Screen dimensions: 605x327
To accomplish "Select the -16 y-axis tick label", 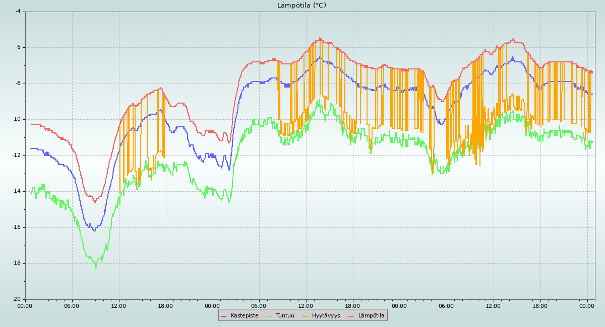I will coord(16,227).
